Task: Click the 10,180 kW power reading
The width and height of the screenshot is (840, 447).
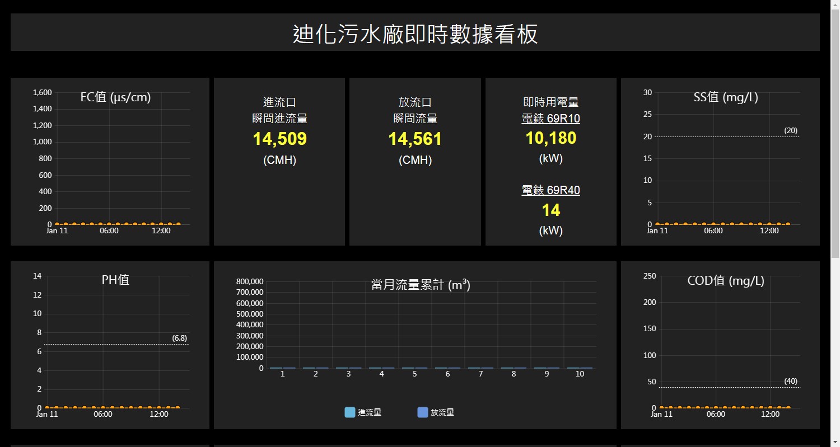Action: tap(550, 138)
